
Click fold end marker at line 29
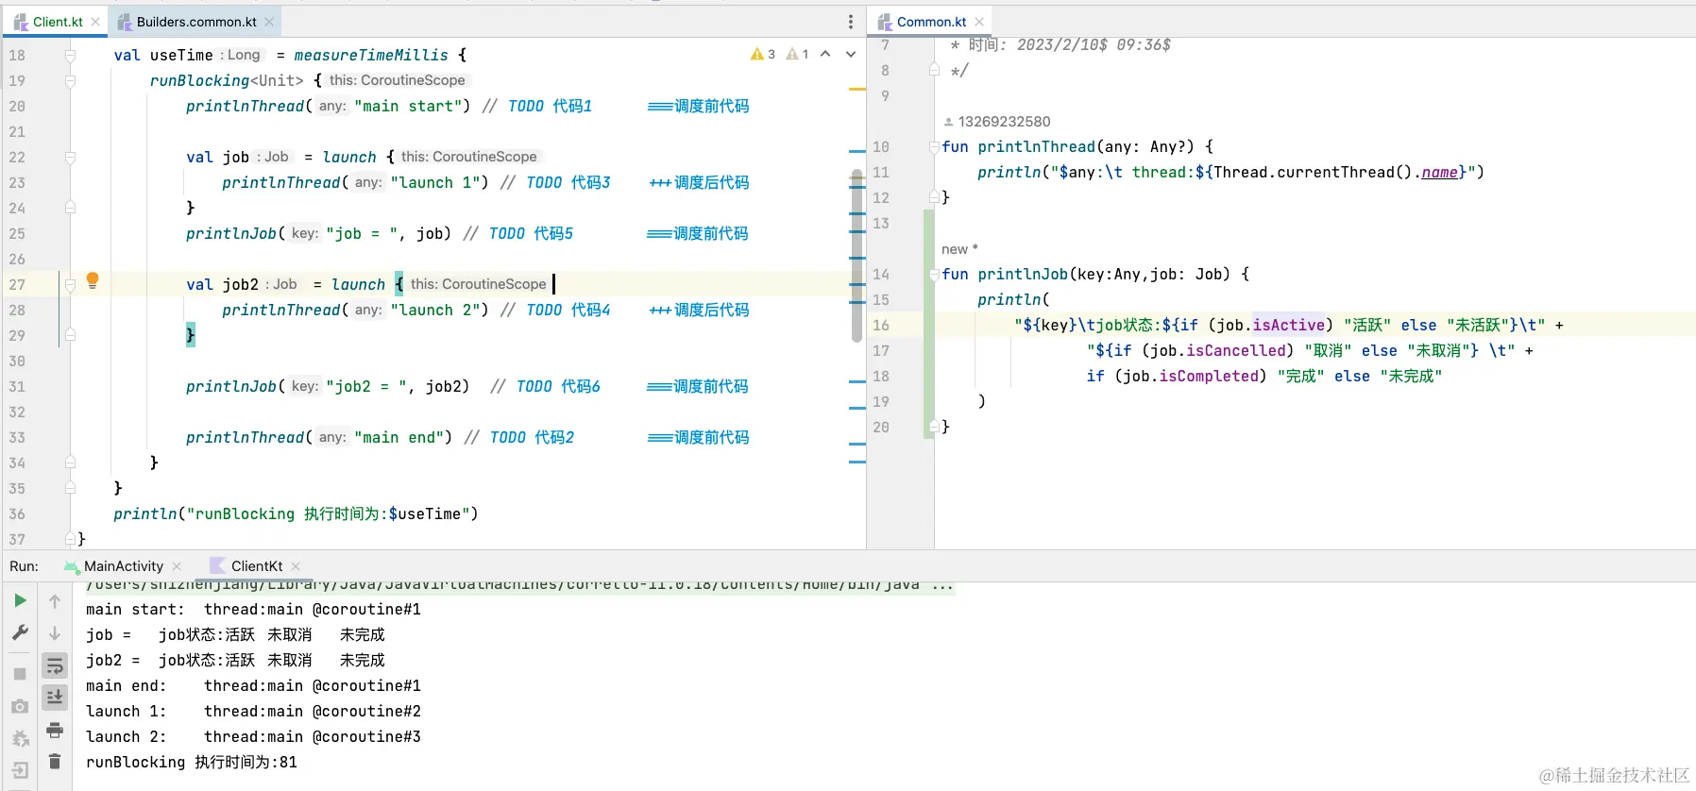point(70,336)
